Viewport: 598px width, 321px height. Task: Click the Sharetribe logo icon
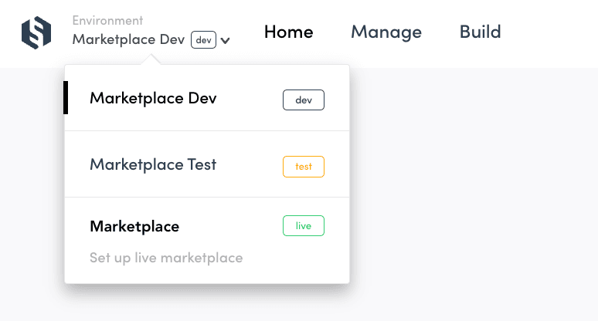tap(36, 32)
